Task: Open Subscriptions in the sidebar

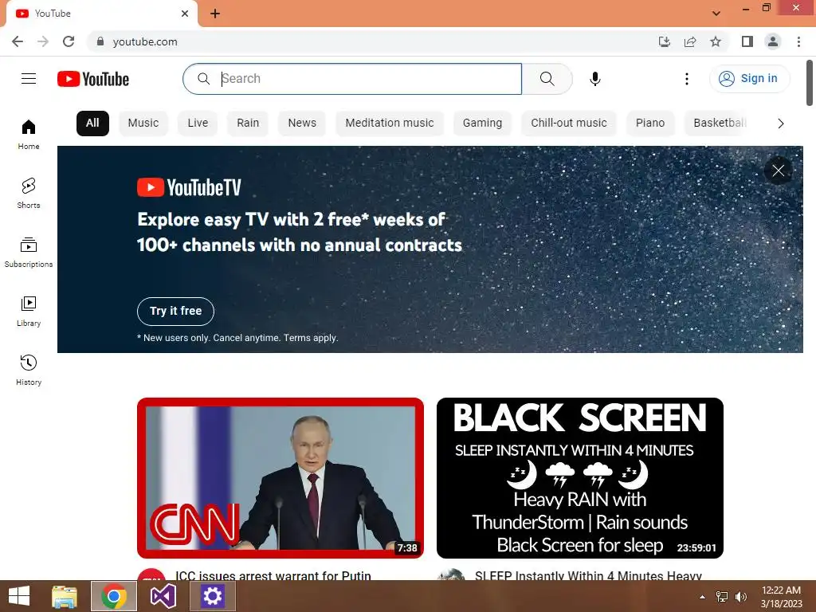Action: coord(29,253)
